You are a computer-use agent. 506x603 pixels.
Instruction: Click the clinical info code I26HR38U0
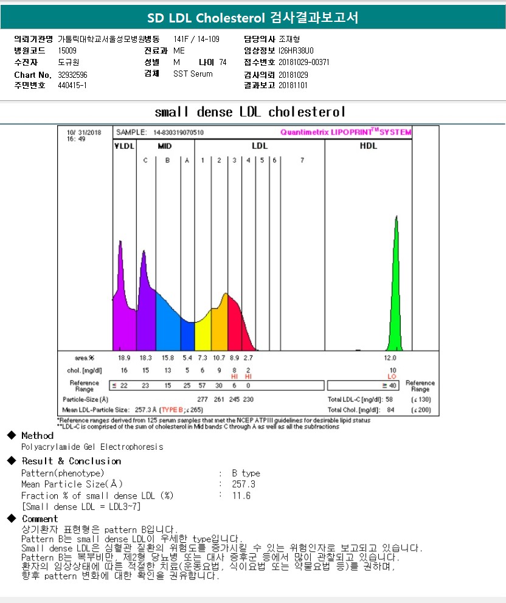tap(296, 51)
